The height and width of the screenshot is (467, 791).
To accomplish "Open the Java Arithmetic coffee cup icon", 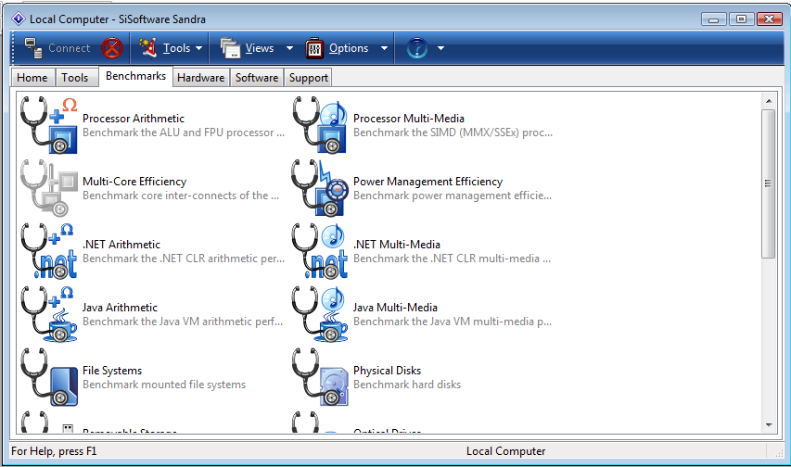I will pos(49,314).
